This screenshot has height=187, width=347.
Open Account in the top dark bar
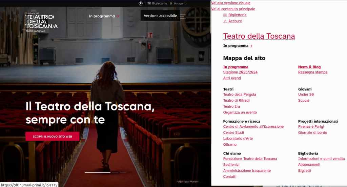click(180, 3)
